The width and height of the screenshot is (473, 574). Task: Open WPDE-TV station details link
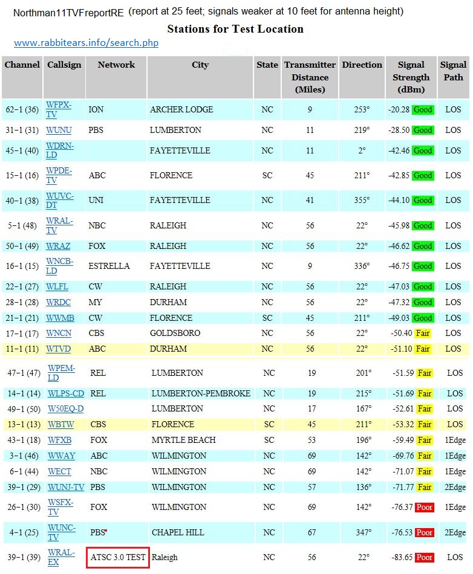[x=59, y=175]
